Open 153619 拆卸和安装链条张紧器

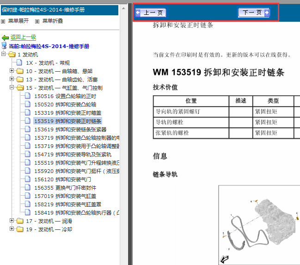[70, 129]
